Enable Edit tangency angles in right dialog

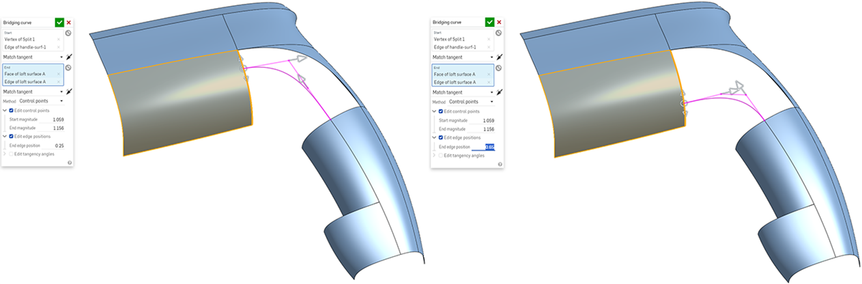[441, 156]
